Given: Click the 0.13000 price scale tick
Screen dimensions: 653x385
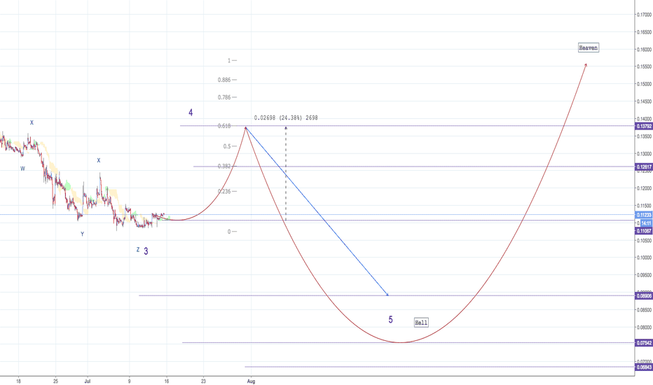Looking at the screenshot, I should [x=645, y=154].
